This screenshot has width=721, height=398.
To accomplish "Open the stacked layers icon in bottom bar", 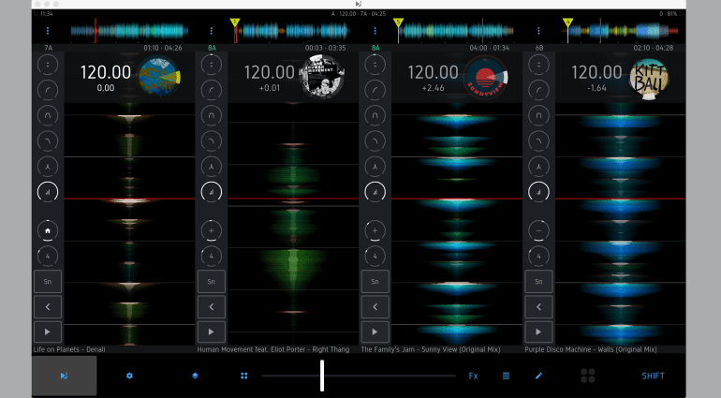I will (x=195, y=376).
